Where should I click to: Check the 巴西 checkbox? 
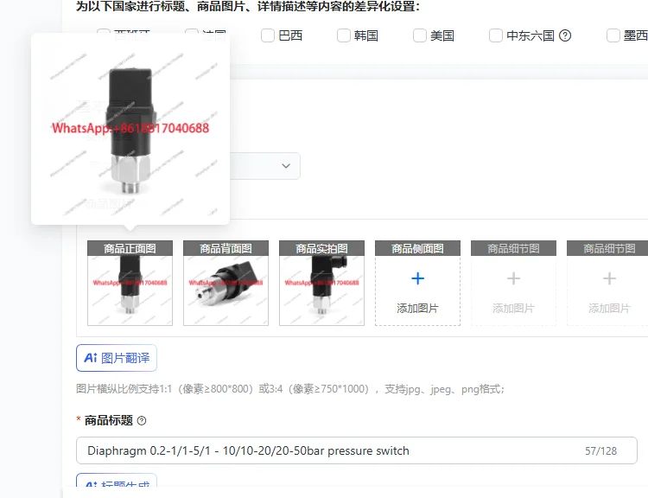pos(268,35)
